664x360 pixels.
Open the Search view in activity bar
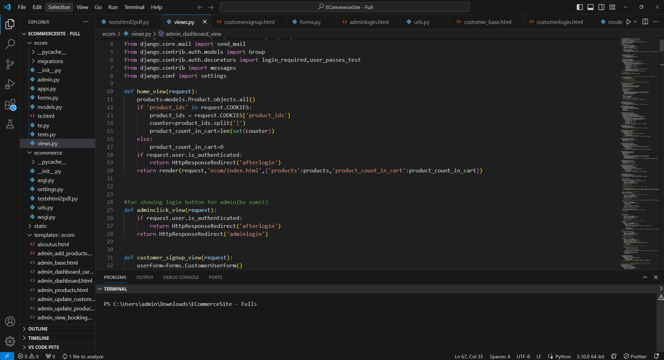pos(10,44)
